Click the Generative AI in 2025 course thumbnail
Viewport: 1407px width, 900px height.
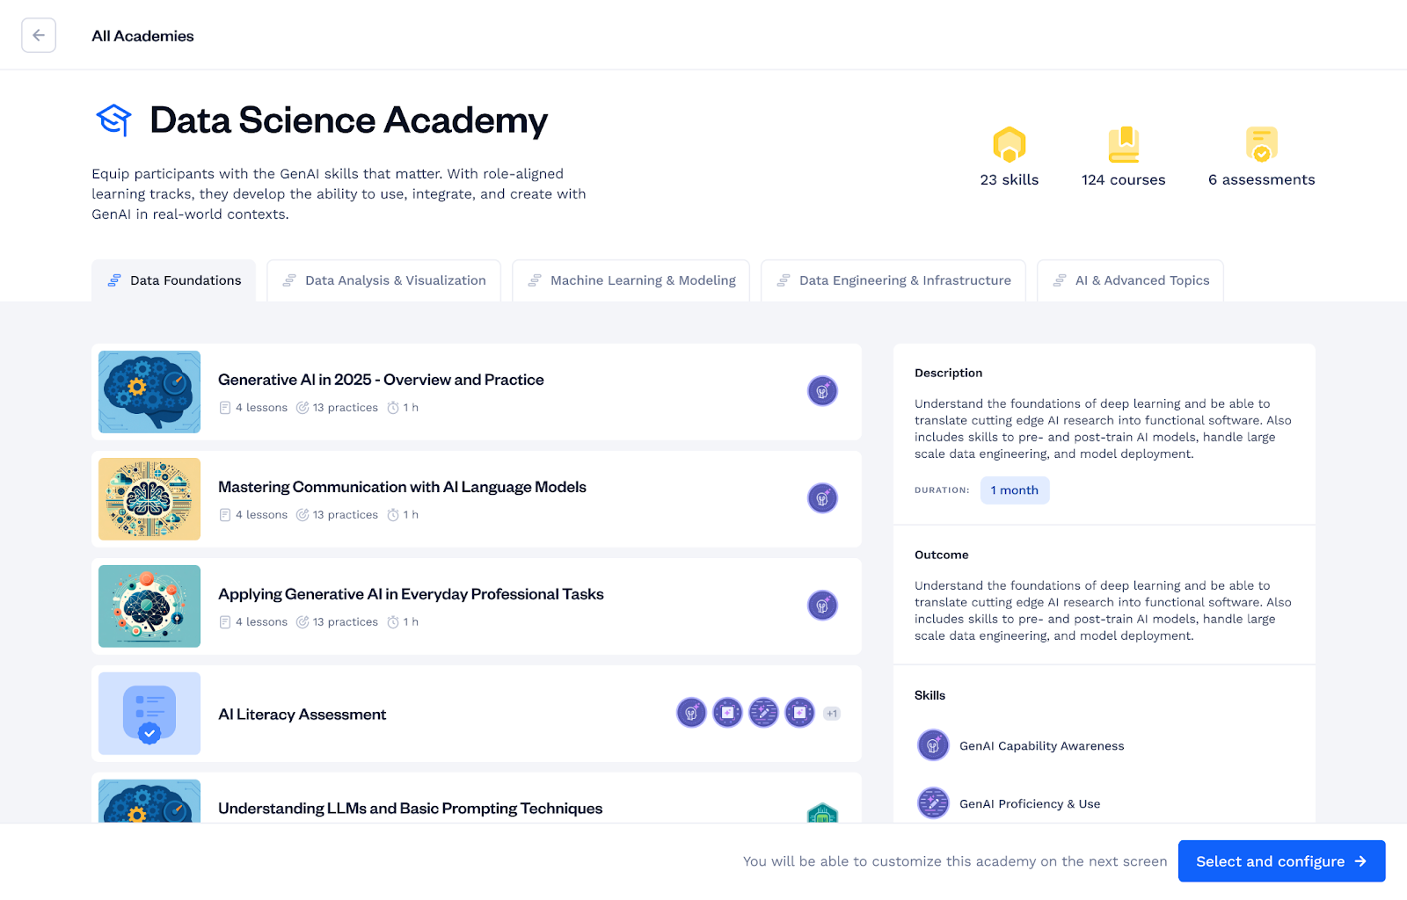click(149, 392)
